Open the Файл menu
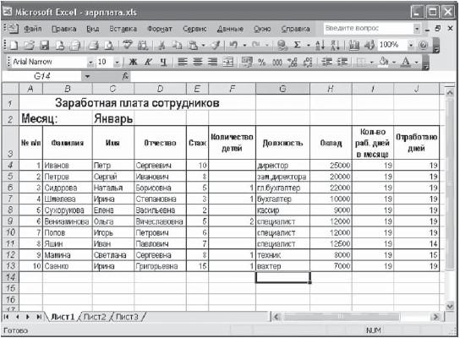Viewport: 460px width, 338px height. pyautogui.click(x=33, y=29)
